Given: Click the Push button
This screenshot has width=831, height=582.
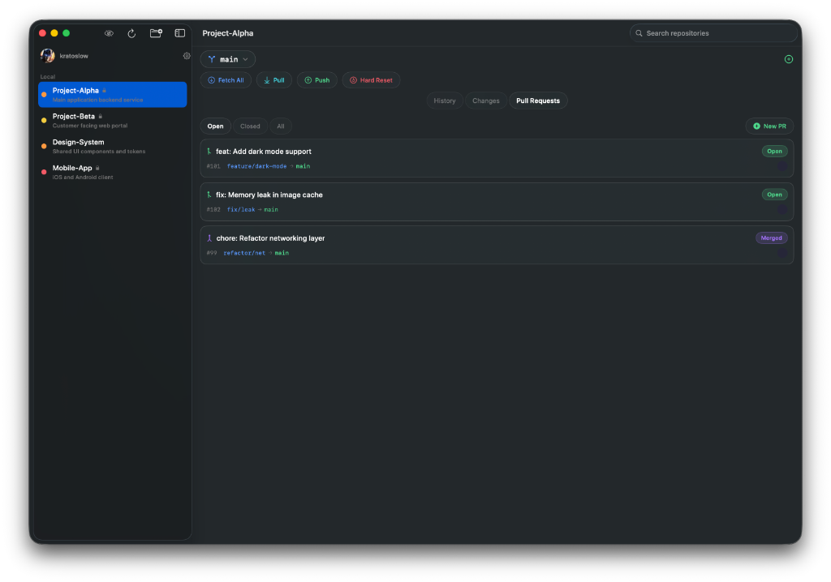Looking at the screenshot, I should click(x=317, y=80).
